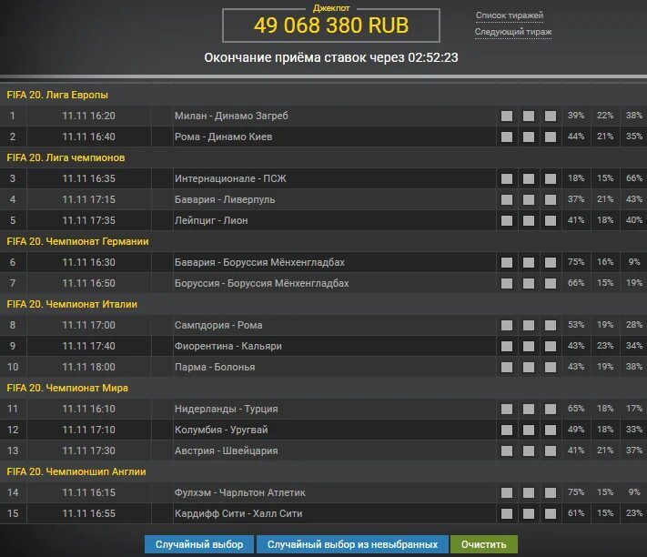Check draw box for Австрия - Швейцария
Screen dimensions: 647x557
click(529, 451)
